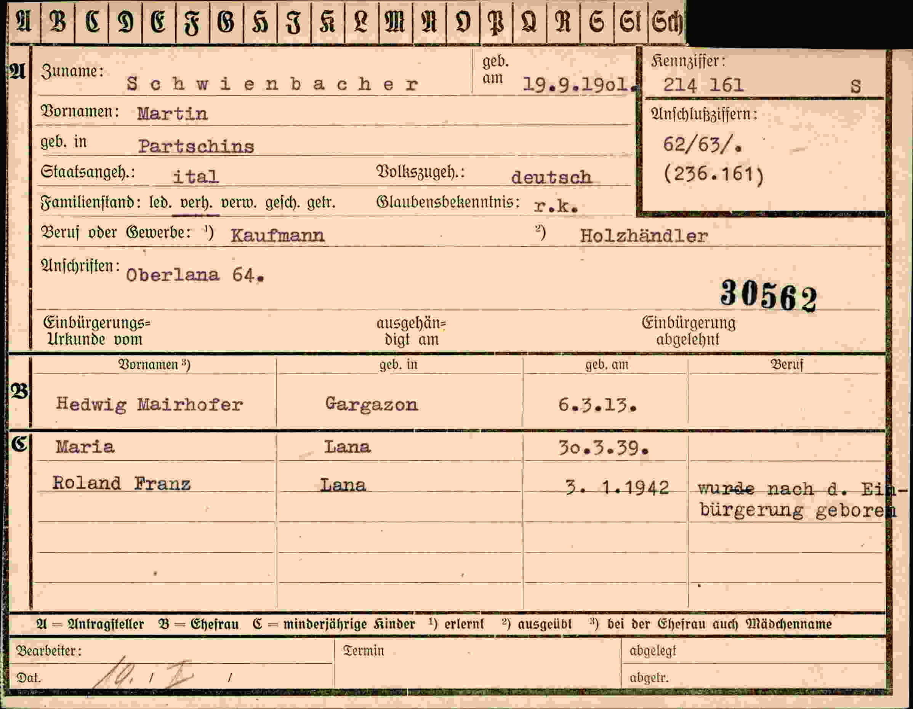The width and height of the screenshot is (913, 709).
Task: Select the index tab letter M
Action: [x=396, y=22]
